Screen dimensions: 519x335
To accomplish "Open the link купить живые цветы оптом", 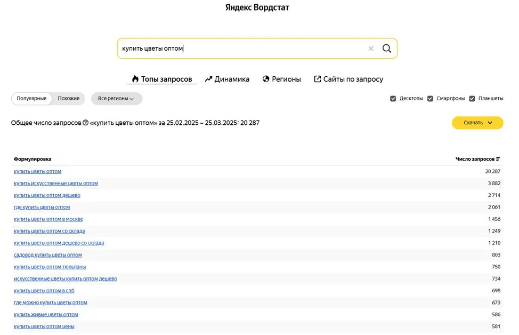I will point(46,314).
